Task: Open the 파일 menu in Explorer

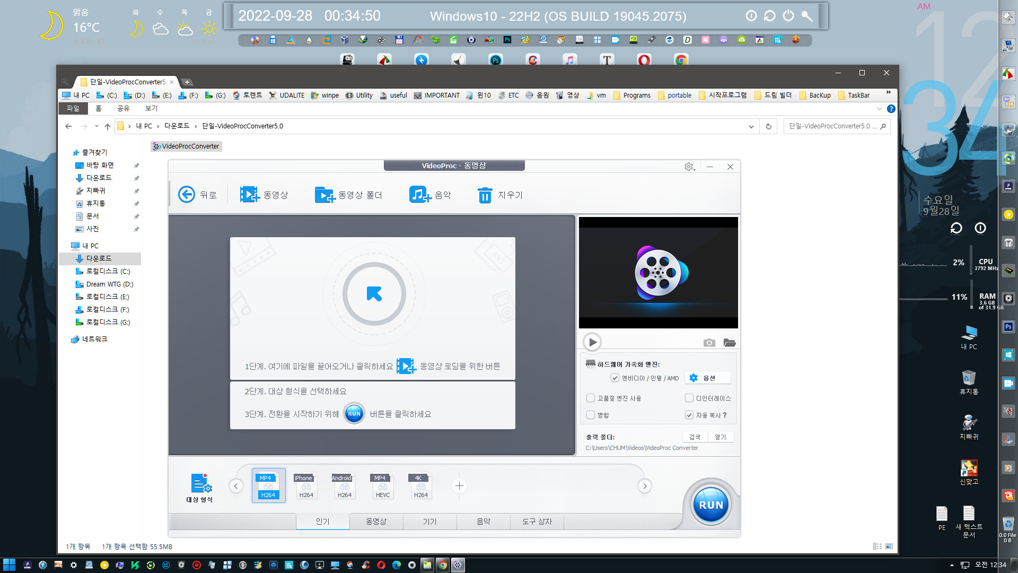Action: (x=73, y=108)
